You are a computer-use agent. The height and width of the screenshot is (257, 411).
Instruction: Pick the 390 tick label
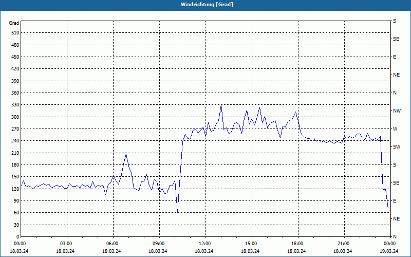(15, 81)
